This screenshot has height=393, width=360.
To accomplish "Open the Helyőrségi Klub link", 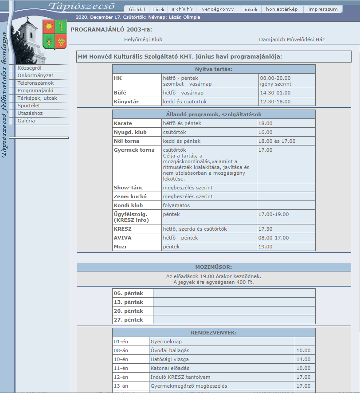I will [x=143, y=39].
